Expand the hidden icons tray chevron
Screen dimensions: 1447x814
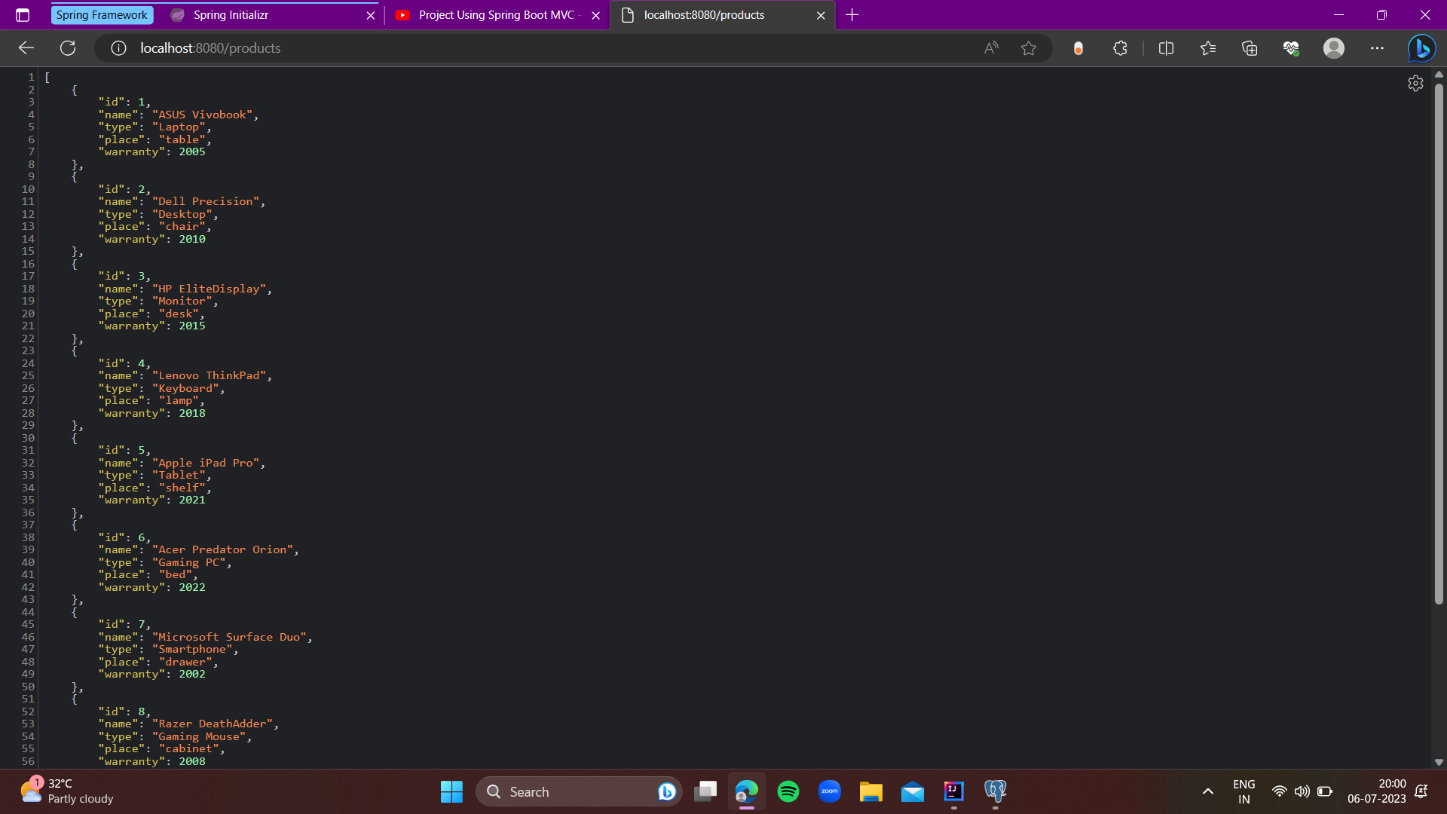pos(1207,791)
